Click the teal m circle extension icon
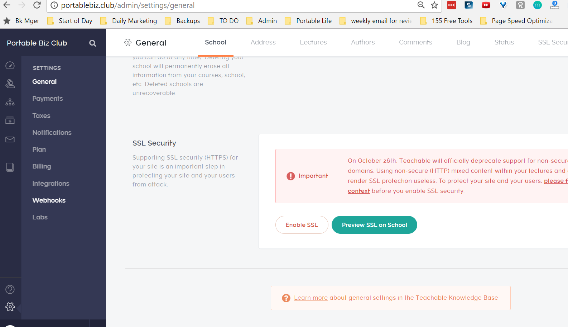 [538, 5]
